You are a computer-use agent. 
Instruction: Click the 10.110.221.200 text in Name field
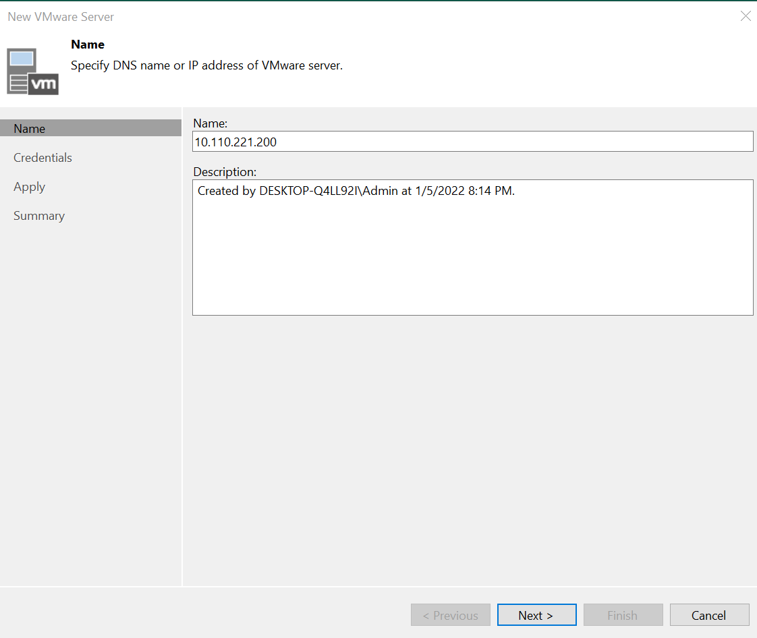235,142
